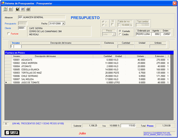The width and height of the screenshot is (178, 138).
Task: Click the Insumo code entry field
Action: click(x=17, y=46)
